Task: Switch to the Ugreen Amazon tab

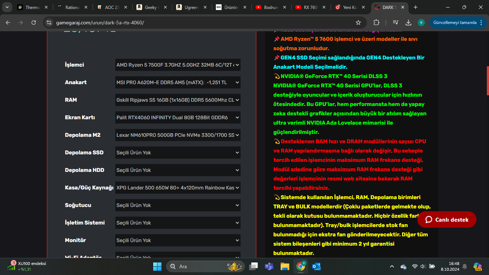Action: pyautogui.click(x=192, y=7)
